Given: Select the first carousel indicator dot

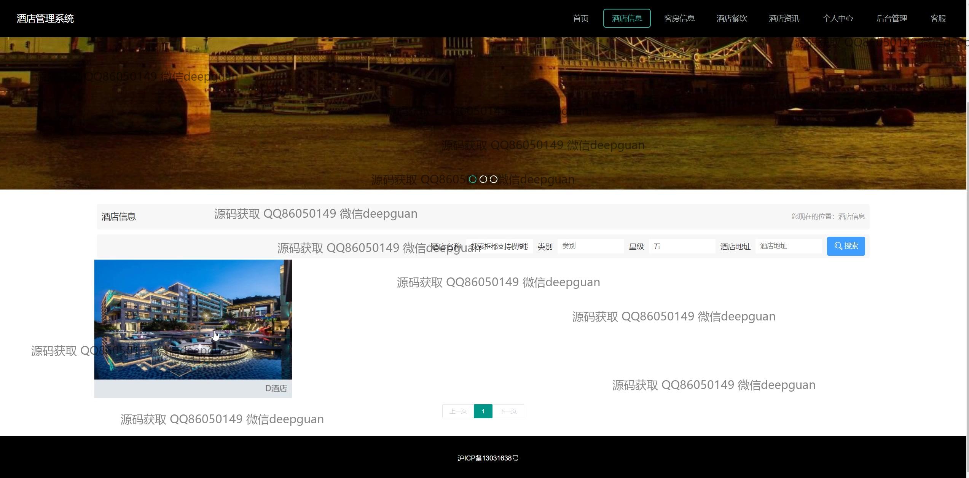Looking at the screenshot, I should click(x=472, y=179).
